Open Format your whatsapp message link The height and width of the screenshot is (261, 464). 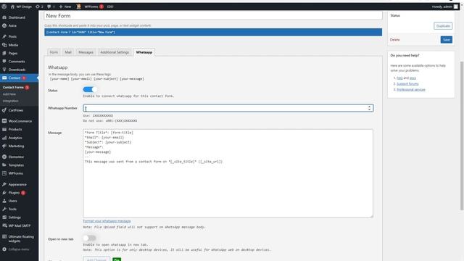click(107, 221)
